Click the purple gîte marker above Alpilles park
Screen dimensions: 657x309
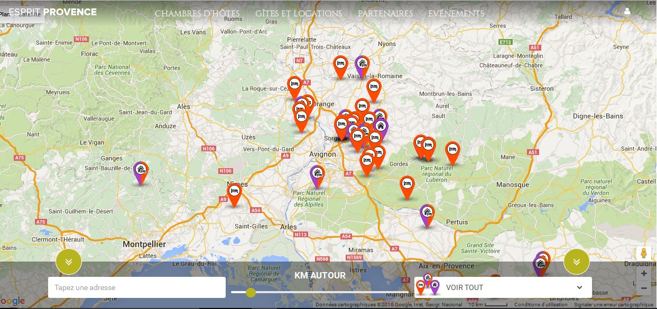(317, 177)
